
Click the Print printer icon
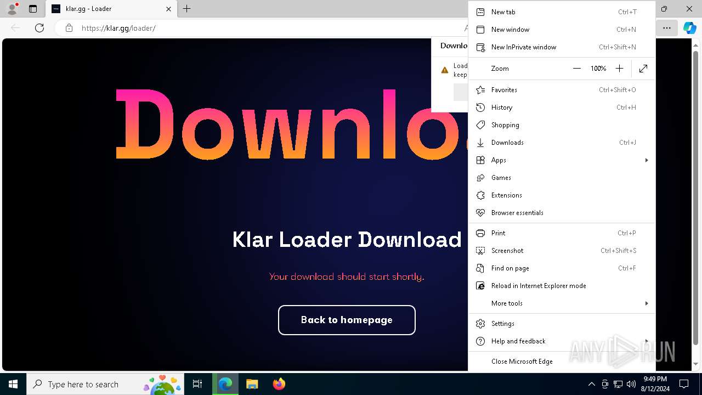click(x=480, y=233)
